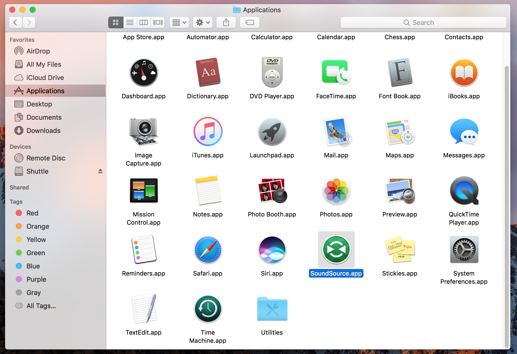Click the Launchpad rocket icon
Image resolution: width=517 pixels, height=354 pixels.
pyautogui.click(x=272, y=132)
